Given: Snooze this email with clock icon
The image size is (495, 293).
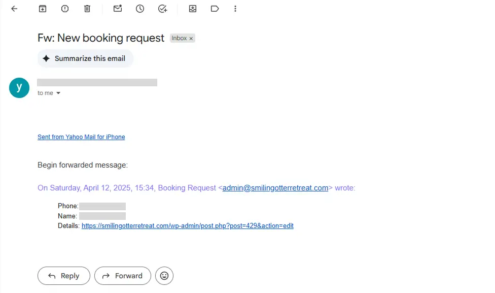Looking at the screenshot, I should [140, 9].
